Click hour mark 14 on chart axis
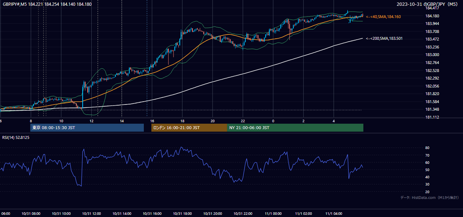Image resolution: width=463 pixels, height=217 pixels. (x=122, y=121)
